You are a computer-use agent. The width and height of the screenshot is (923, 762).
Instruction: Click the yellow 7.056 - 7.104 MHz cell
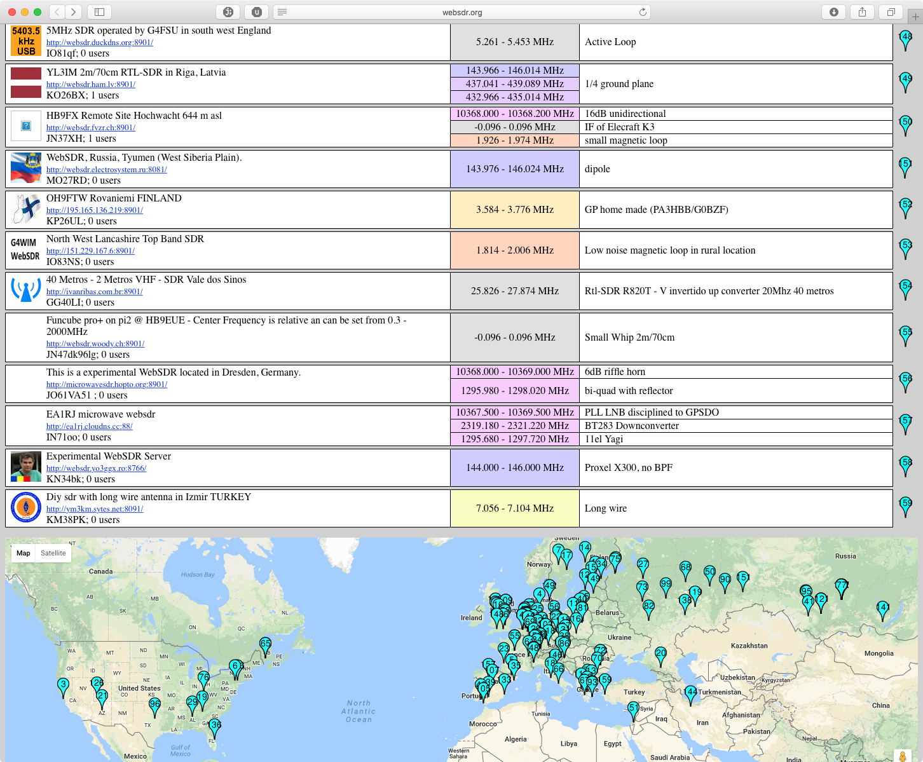click(x=514, y=508)
